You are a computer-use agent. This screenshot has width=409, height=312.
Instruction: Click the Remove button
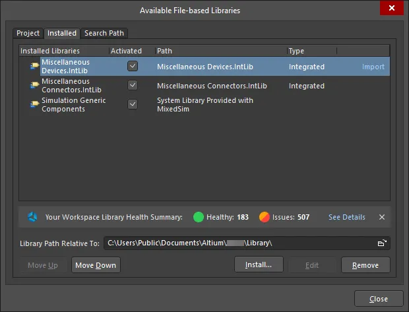click(x=365, y=265)
